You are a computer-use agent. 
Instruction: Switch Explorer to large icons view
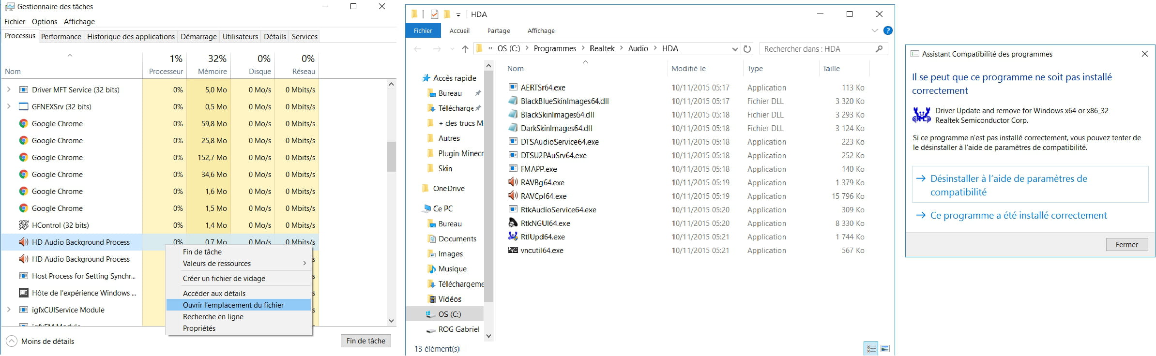point(885,349)
